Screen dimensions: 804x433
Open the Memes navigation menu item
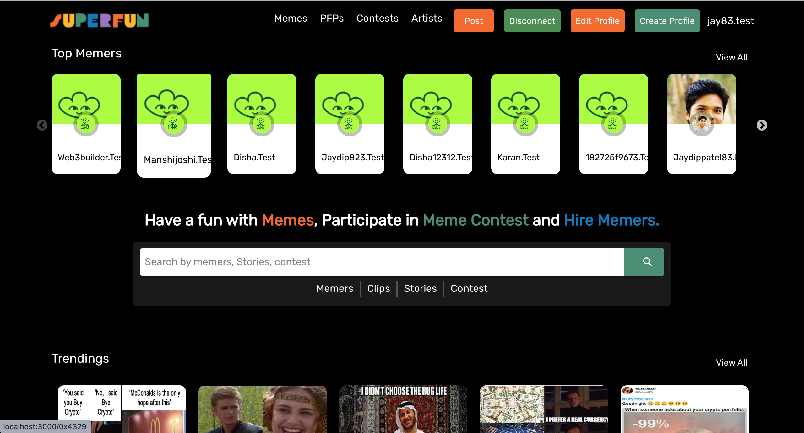pos(291,19)
